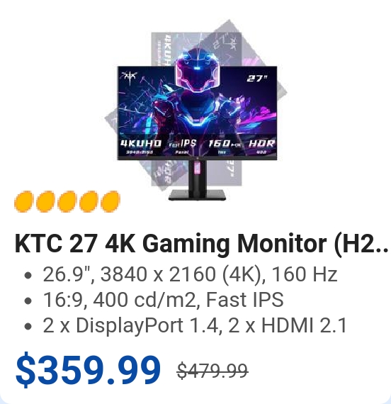Click the pink strip on monitor stand neck
Viewport: 391px width, 404px height.
(x=198, y=168)
